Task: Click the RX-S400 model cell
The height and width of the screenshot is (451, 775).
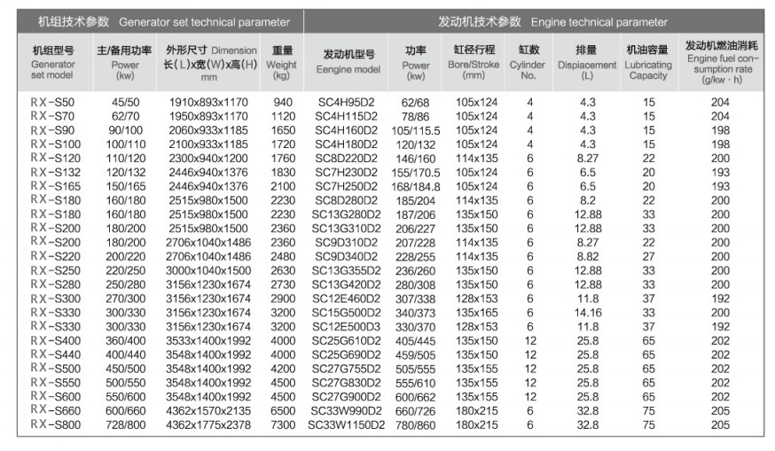Action: tap(55, 341)
